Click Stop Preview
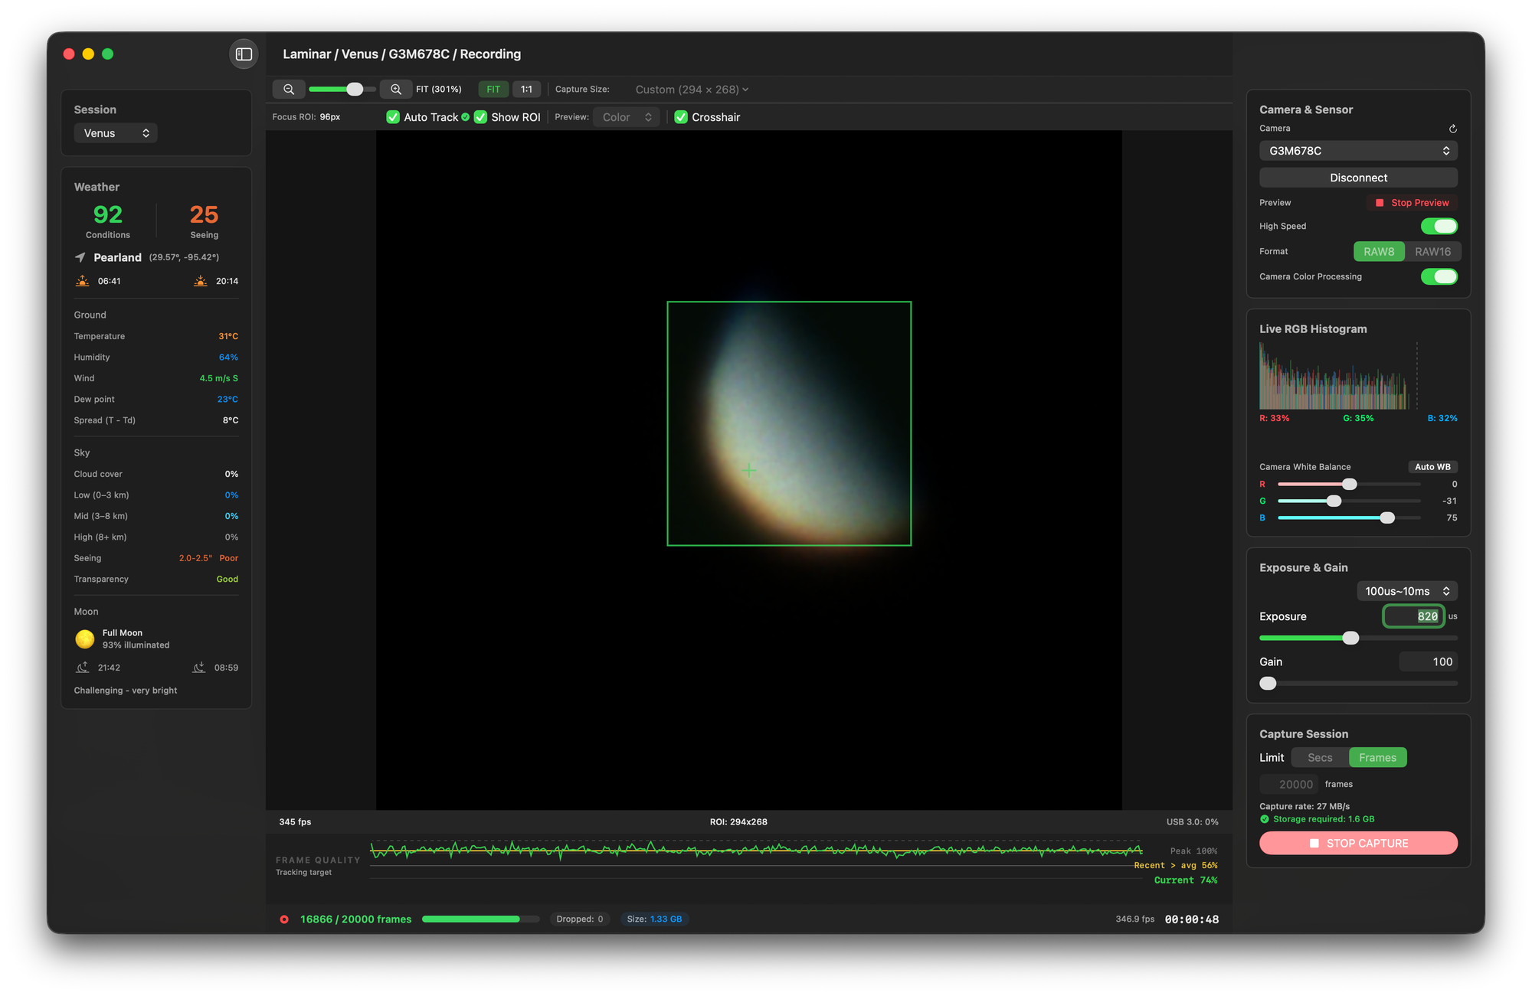This screenshot has width=1532, height=996. click(1412, 203)
